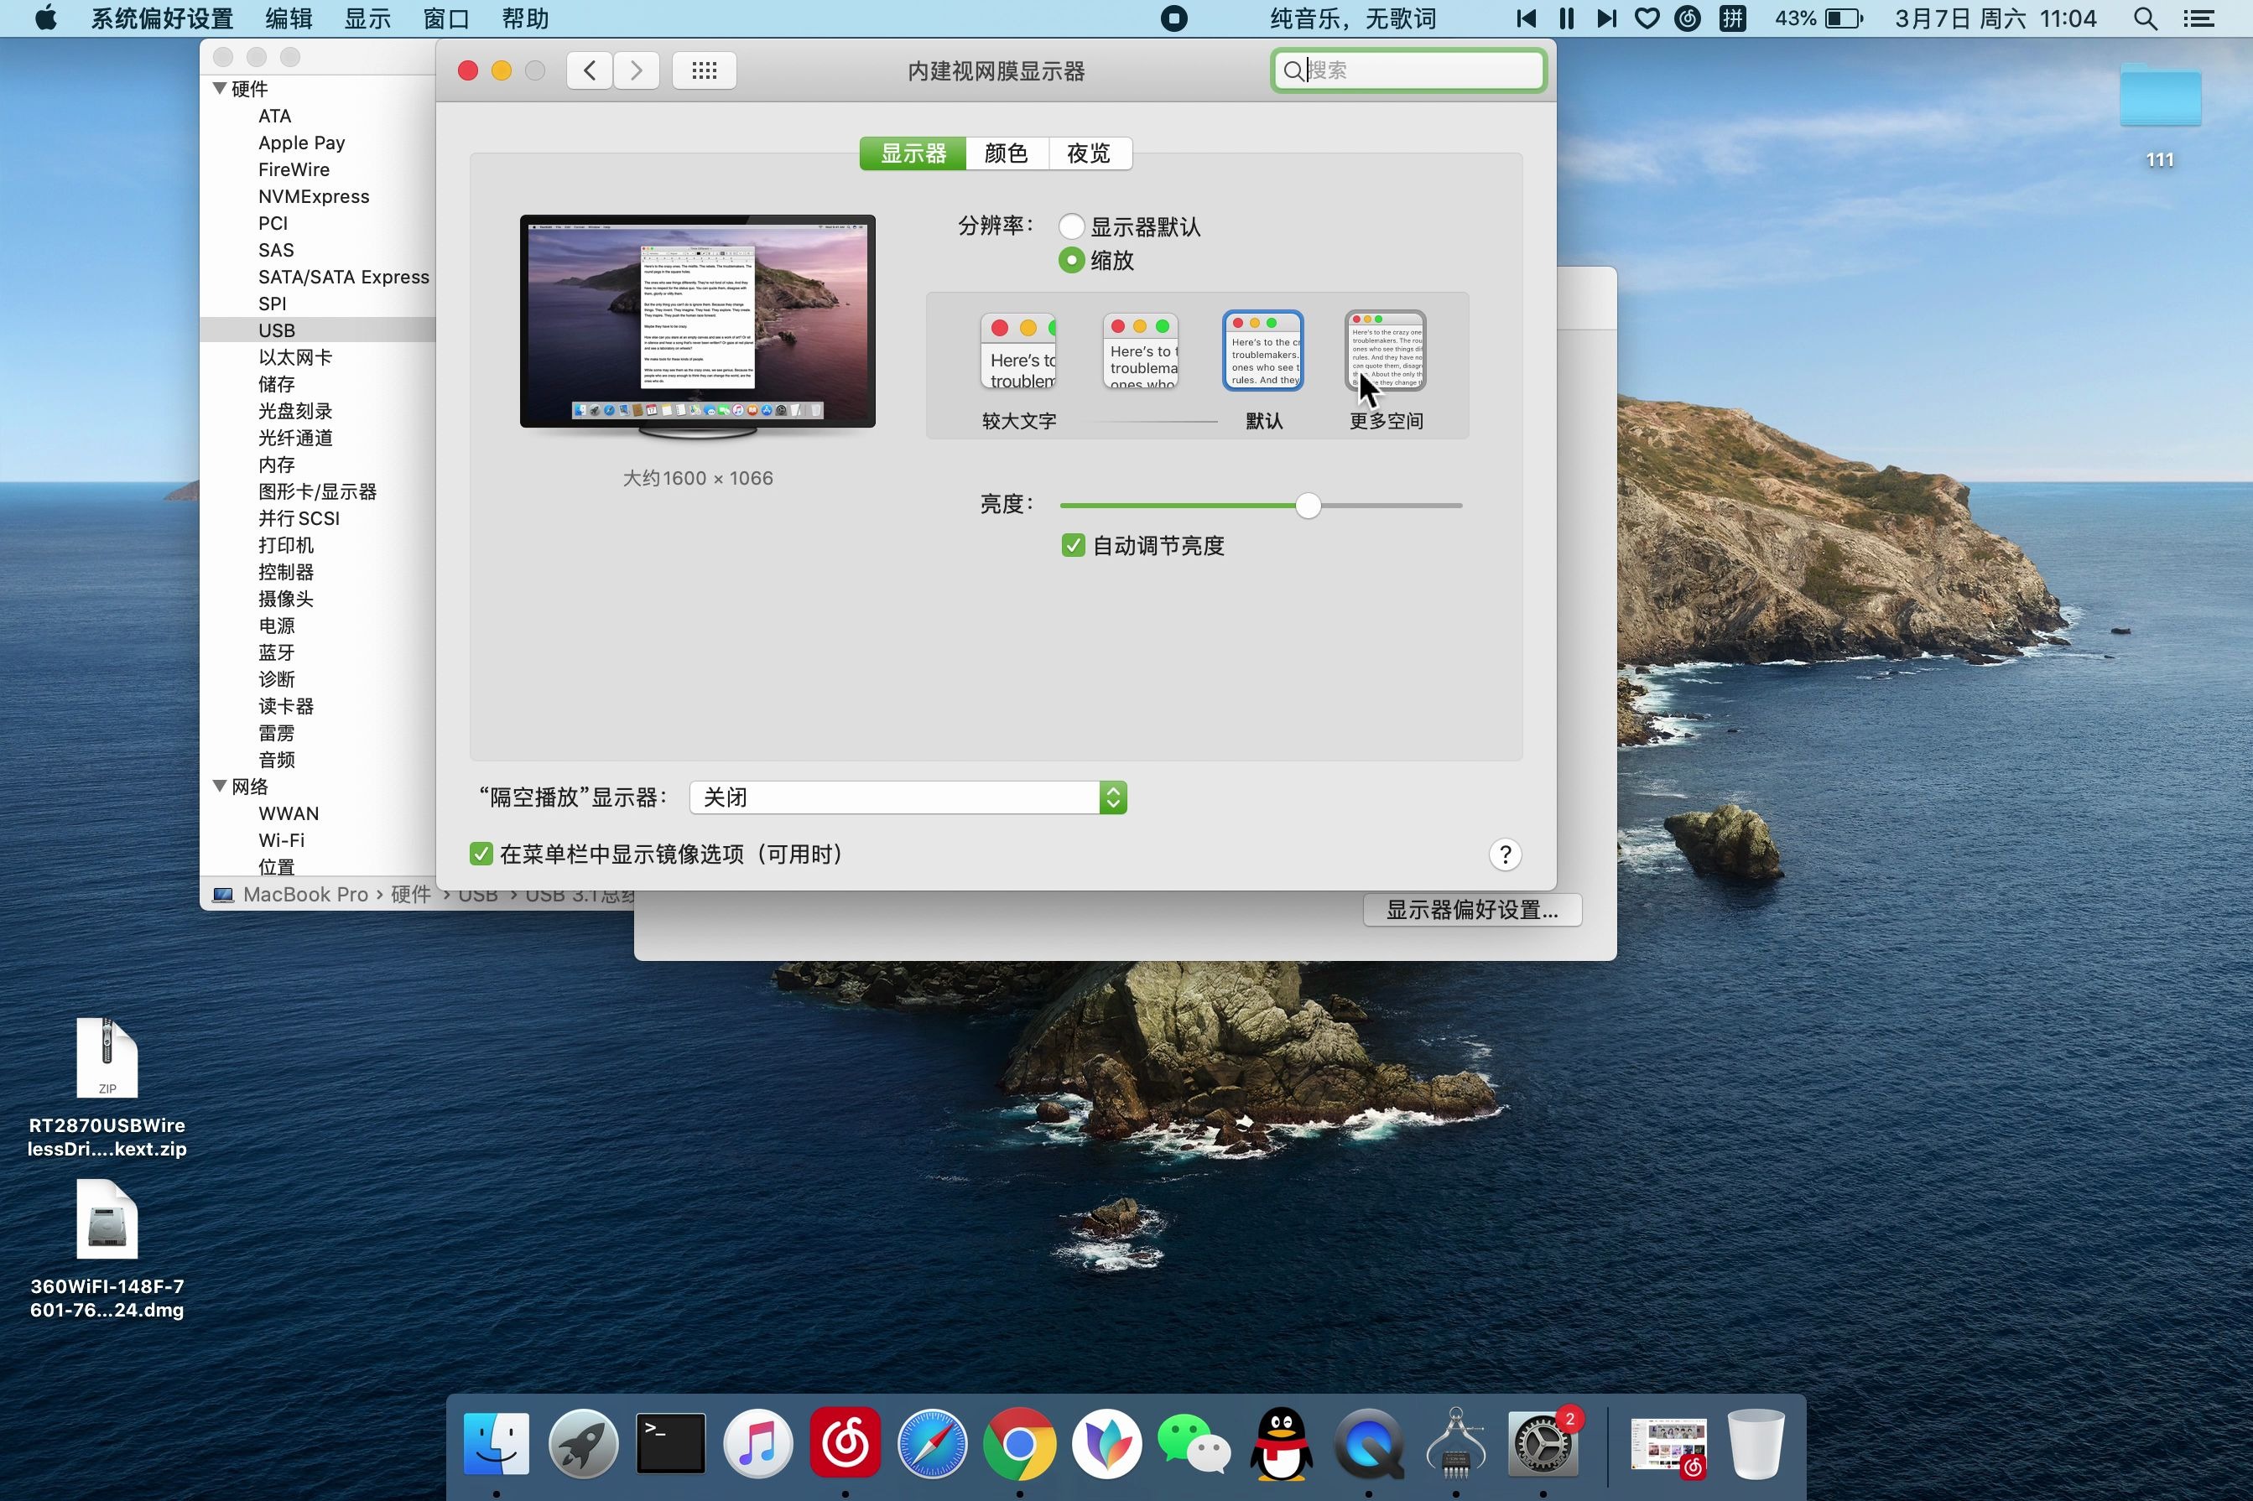Image resolution: width=2253 pixels, height=1501 pixels.
Task: Switch to the 夜览 tab
Action: point(1090,153)
